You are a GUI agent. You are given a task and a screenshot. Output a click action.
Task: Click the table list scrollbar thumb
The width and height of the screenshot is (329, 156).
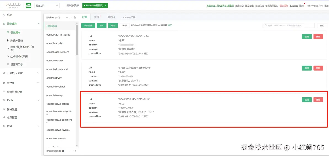coord(77,40)
